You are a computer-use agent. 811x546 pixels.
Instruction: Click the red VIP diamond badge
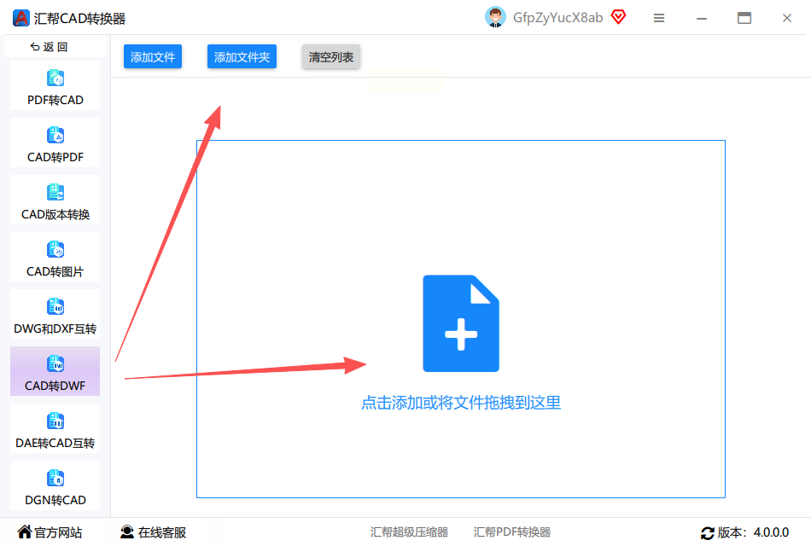[619, 17]
